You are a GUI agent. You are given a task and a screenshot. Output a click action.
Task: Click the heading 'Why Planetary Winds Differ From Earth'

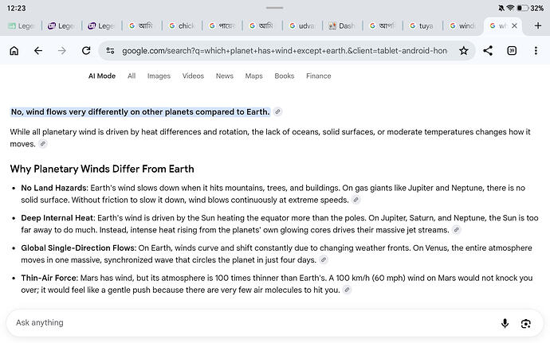(102, 169)
